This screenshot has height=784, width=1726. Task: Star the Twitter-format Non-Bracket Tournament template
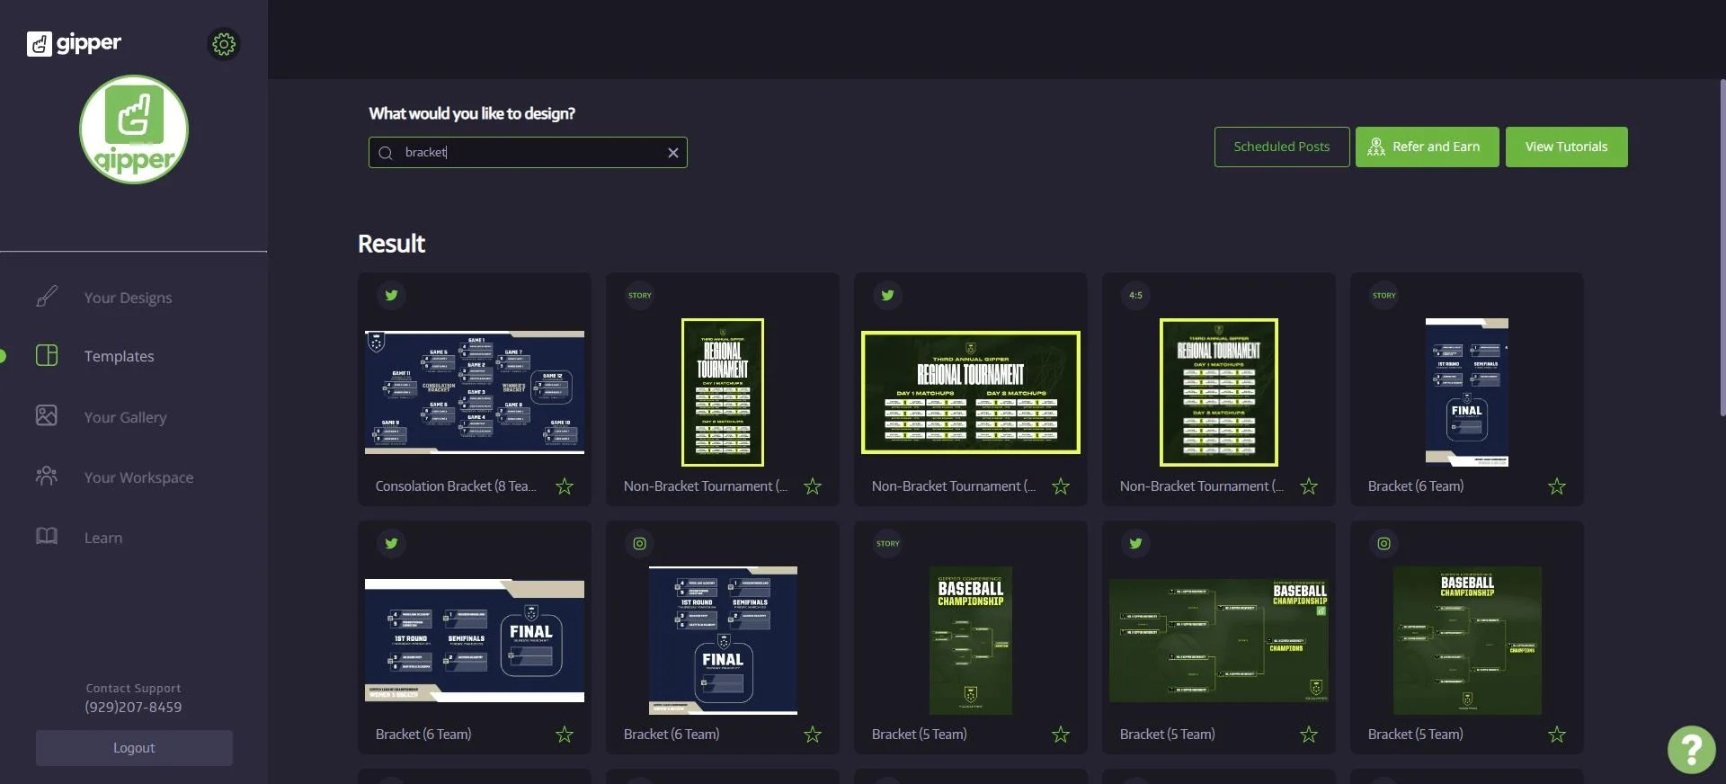coord(1061,486)
